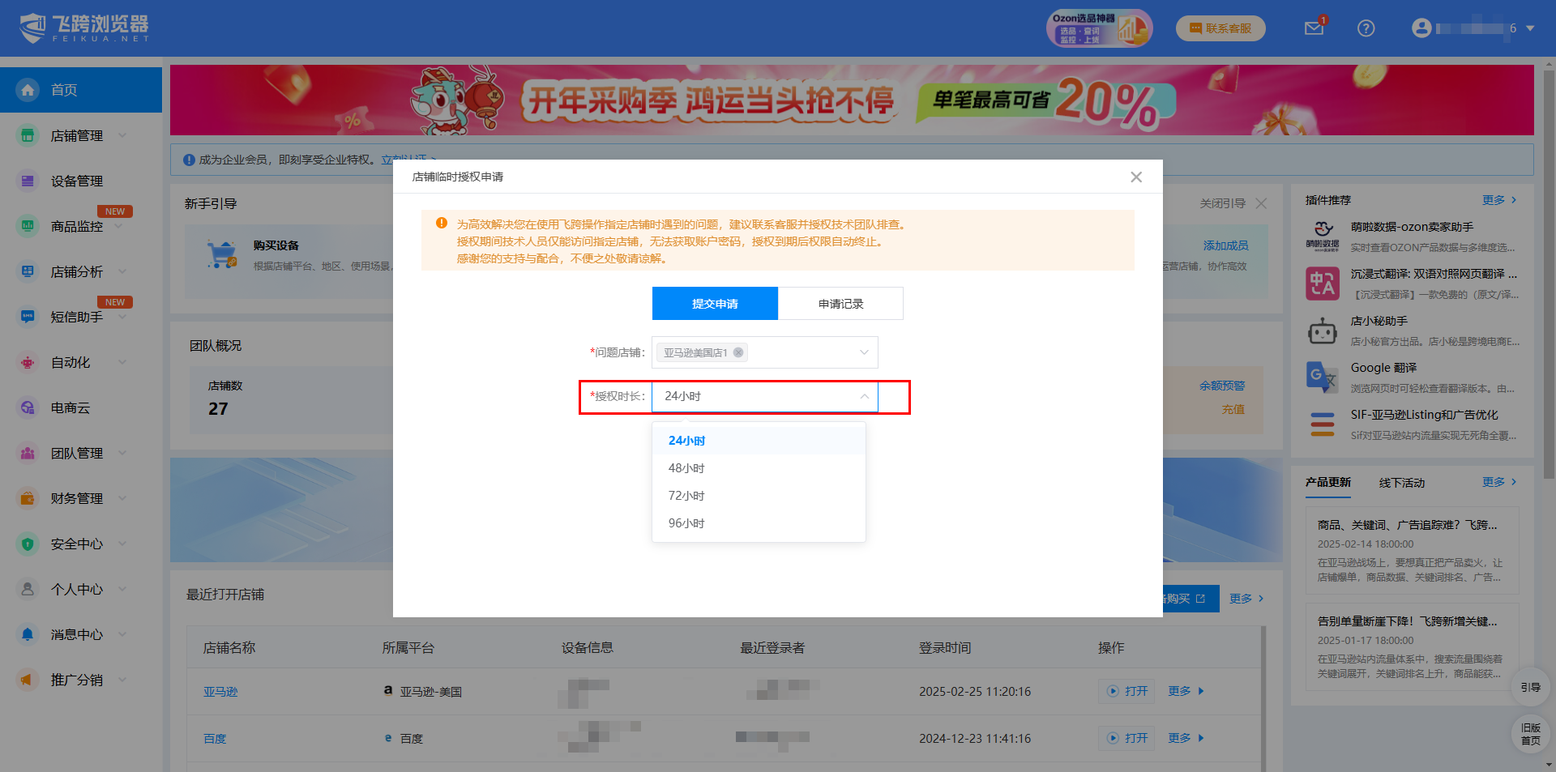Click the Google 翻译 plugin icon
Viewport: 1556px width, 772px height.
click(1322, 377)
